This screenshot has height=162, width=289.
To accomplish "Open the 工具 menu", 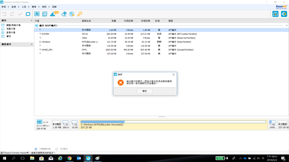I will point(24,7).
